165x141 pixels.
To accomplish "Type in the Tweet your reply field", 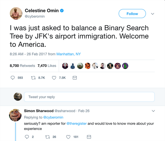I will [89, 97].
